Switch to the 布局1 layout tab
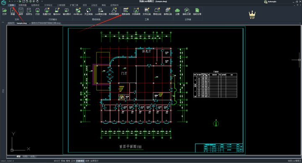Viewport: 302px width, 163px height. click(25, 157)
